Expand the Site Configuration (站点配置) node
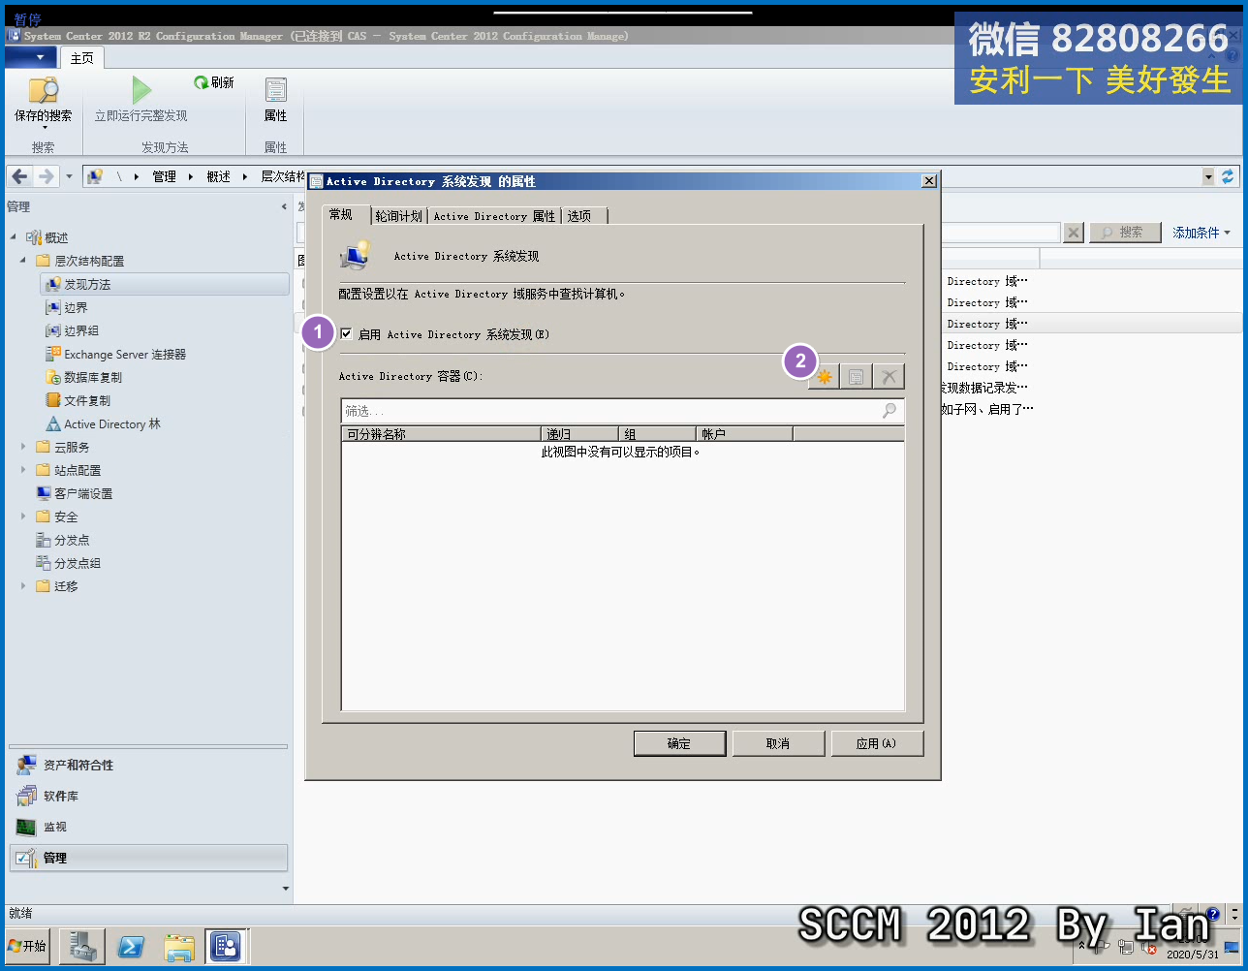The width and height of the screenshot is (1248, 971). [x=23, y=470]
